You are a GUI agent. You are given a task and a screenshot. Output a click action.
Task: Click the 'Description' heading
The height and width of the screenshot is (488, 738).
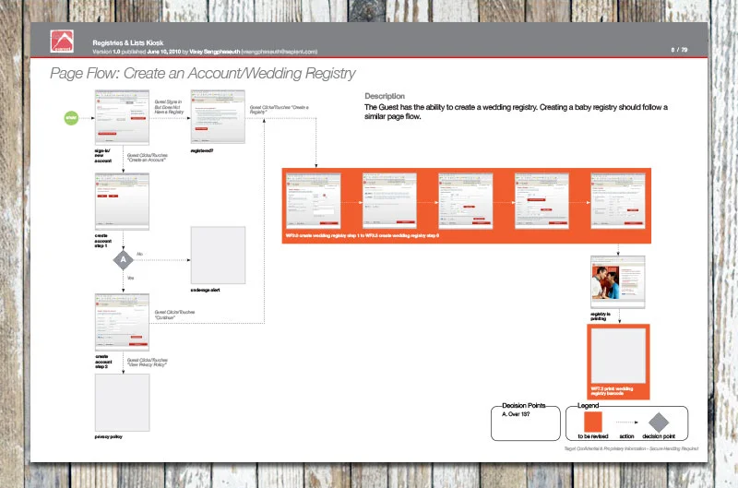[x=385, y=96]
